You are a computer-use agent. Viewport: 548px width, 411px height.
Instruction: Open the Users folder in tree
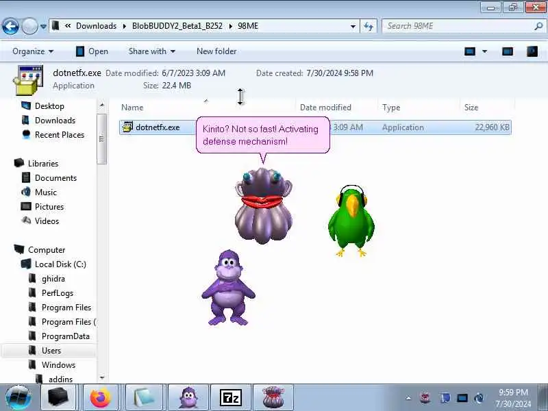pyautogui.click(x=51, y=351)
